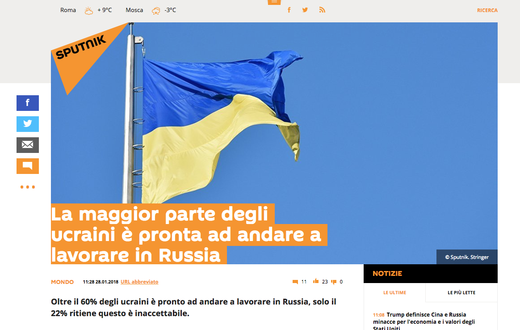Image resolution: width=520 pixels, height=330 pixels.
Task: Open RICERCA search
Action: [487, 10]
